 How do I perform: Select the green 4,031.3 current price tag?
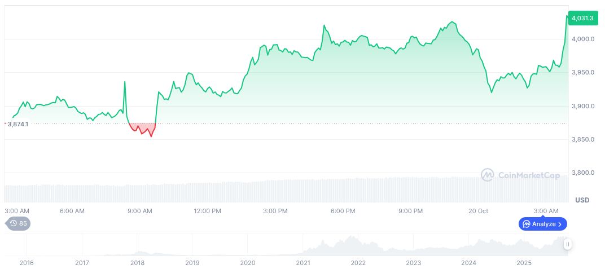582,19
